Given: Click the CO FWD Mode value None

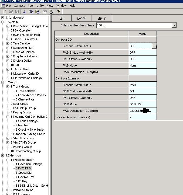Looking at the screenshot, I should point(143,65).
